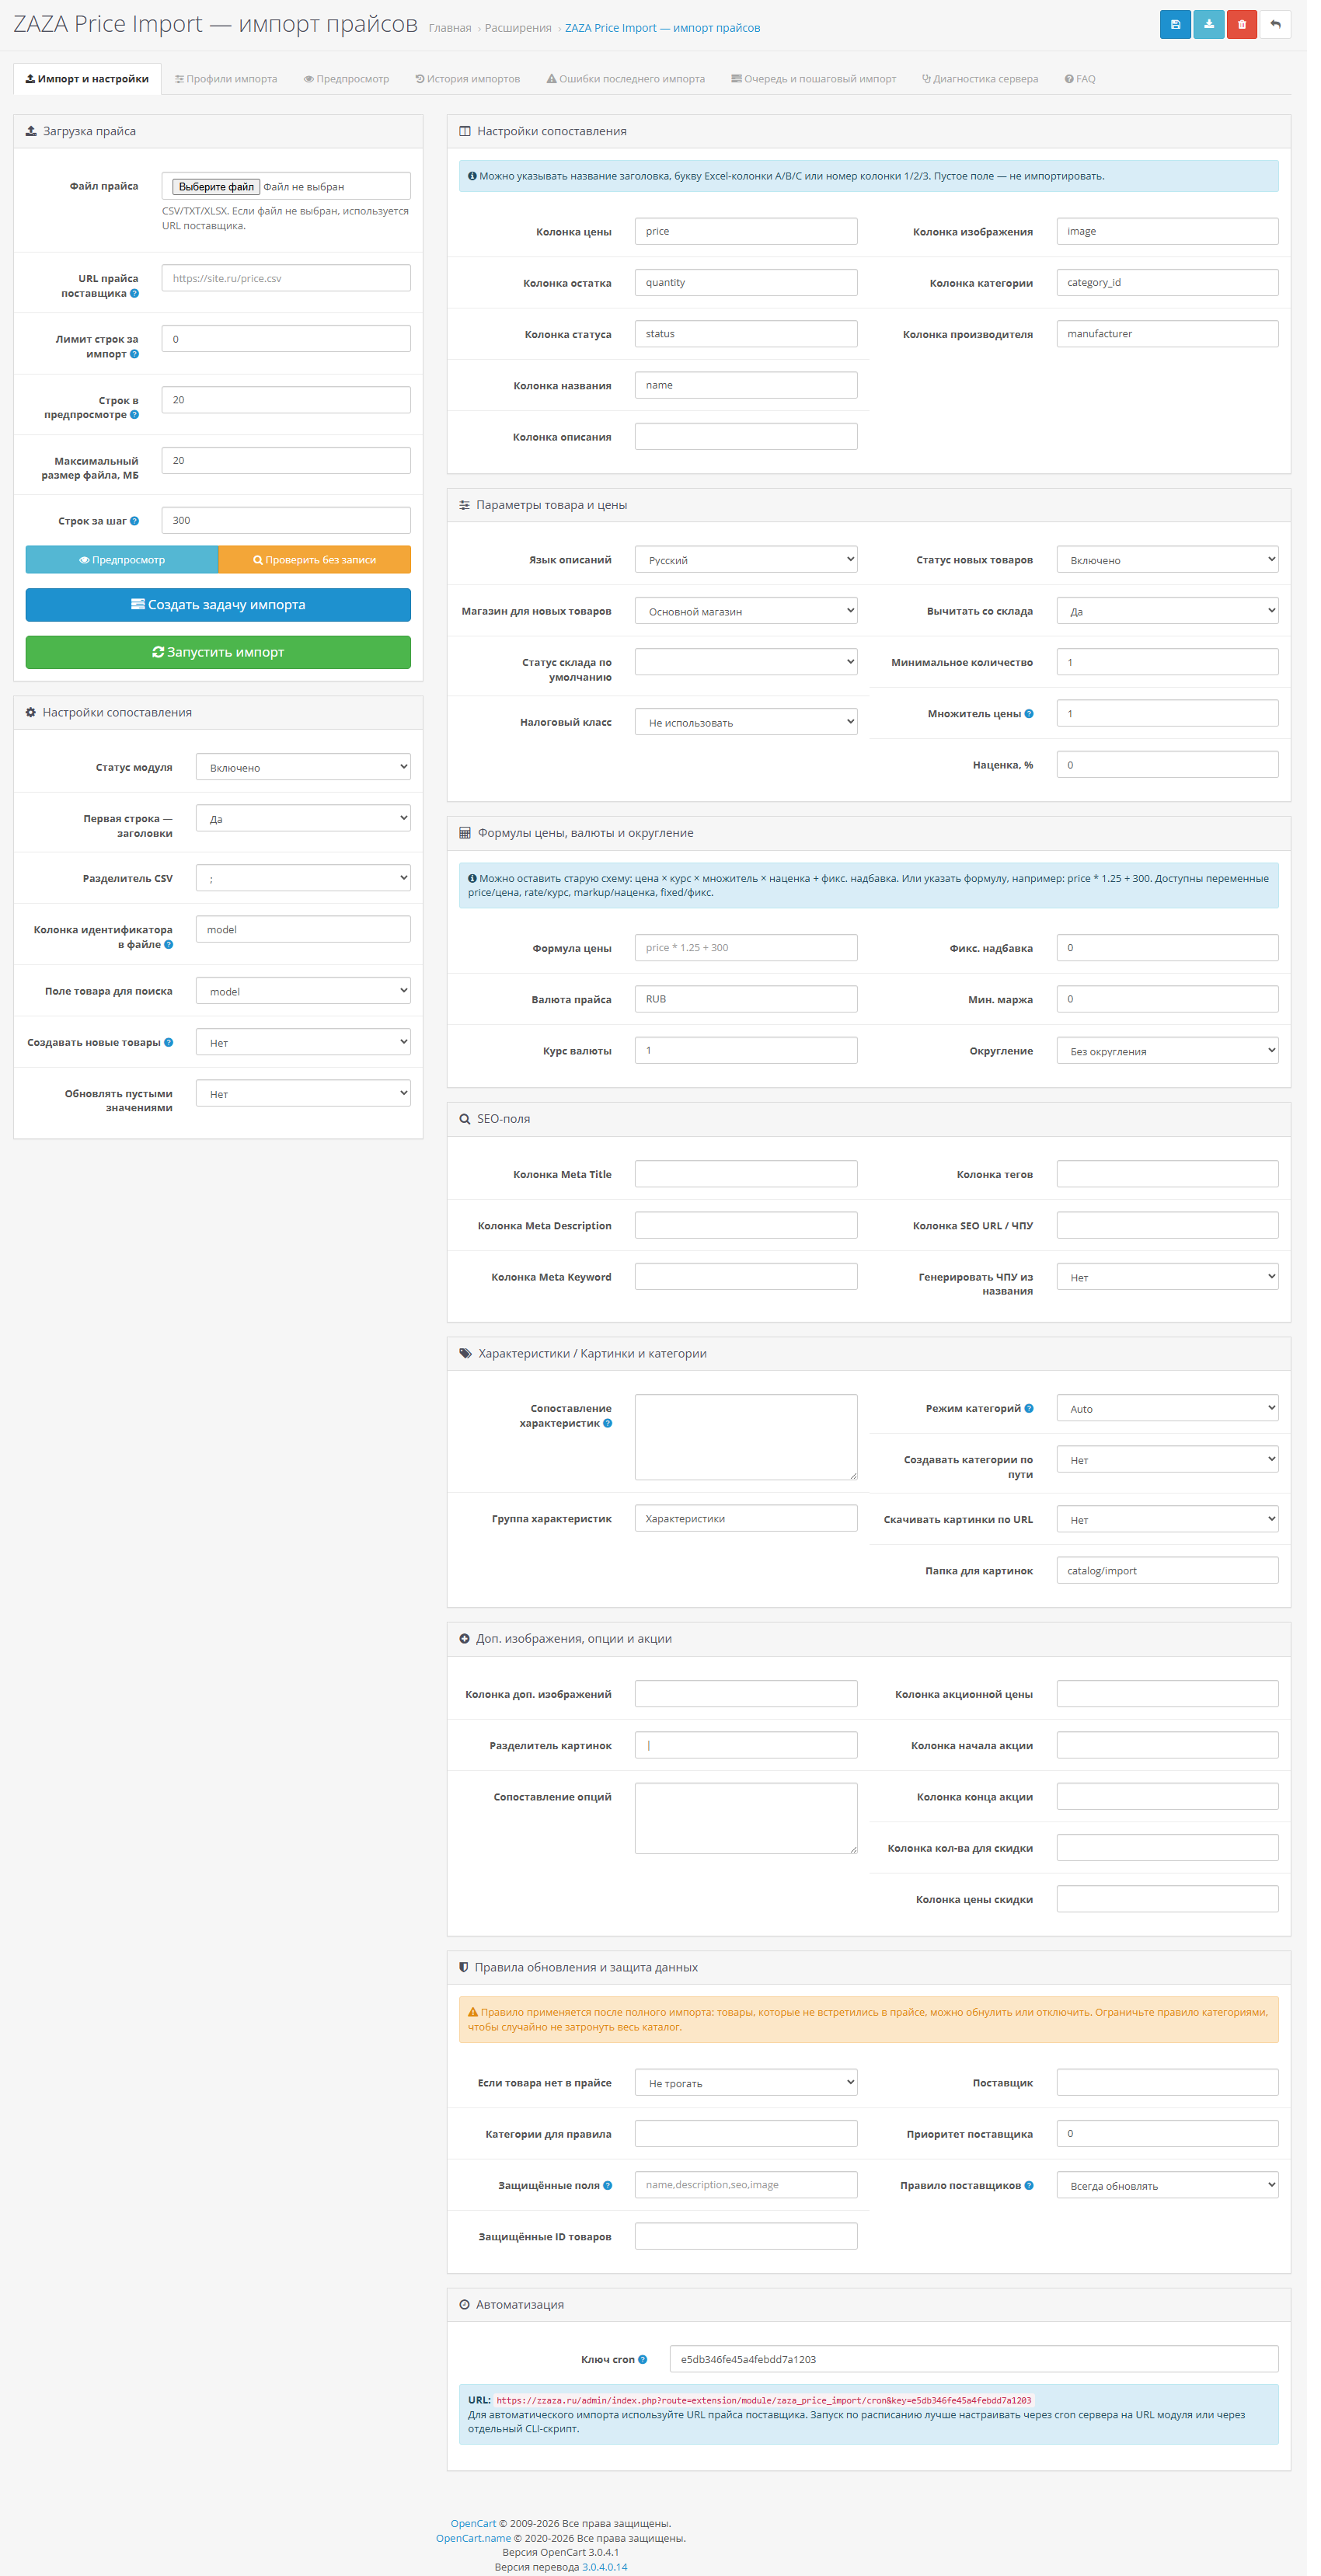
Task: Open the Первая строка — заголовки dropdown
Action: pyautogui.click(x=303, y=818)
